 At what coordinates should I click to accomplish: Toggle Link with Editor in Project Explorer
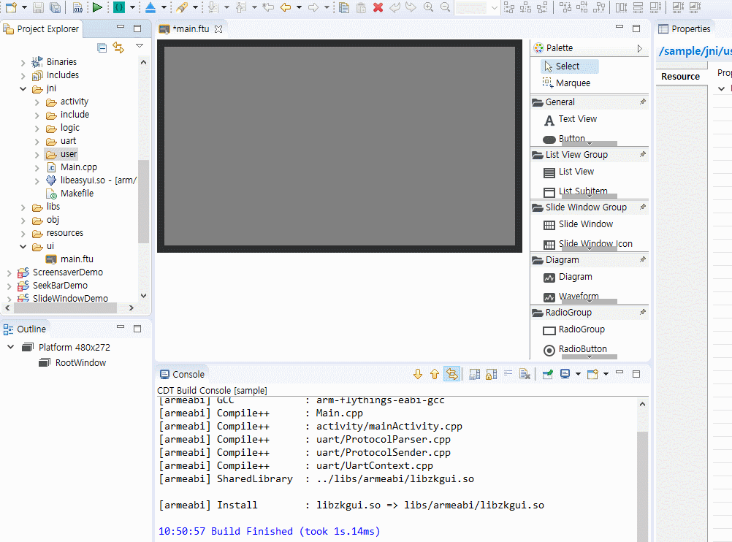[x=118, y=47]
